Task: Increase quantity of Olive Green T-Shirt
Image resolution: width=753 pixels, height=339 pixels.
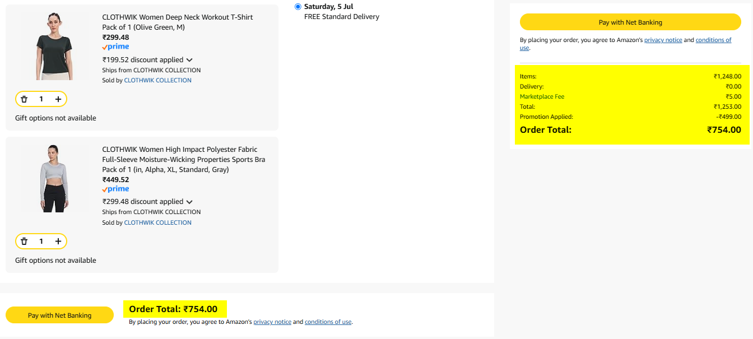Action: [58, 99]
